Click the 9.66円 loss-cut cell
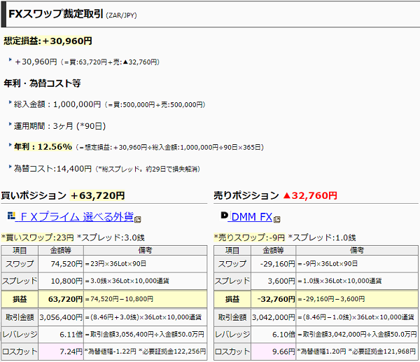420x362 pixels. [273, 351]
